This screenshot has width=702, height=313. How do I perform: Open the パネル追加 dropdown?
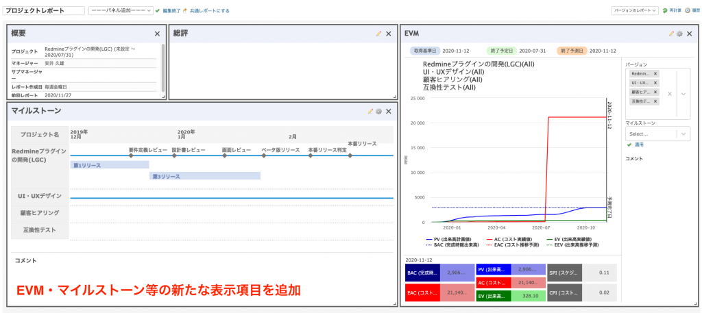[121, 11]
